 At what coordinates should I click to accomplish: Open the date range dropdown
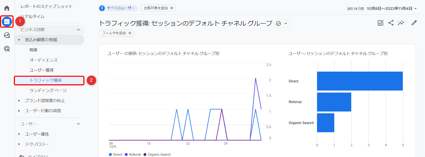click(392, 8)
